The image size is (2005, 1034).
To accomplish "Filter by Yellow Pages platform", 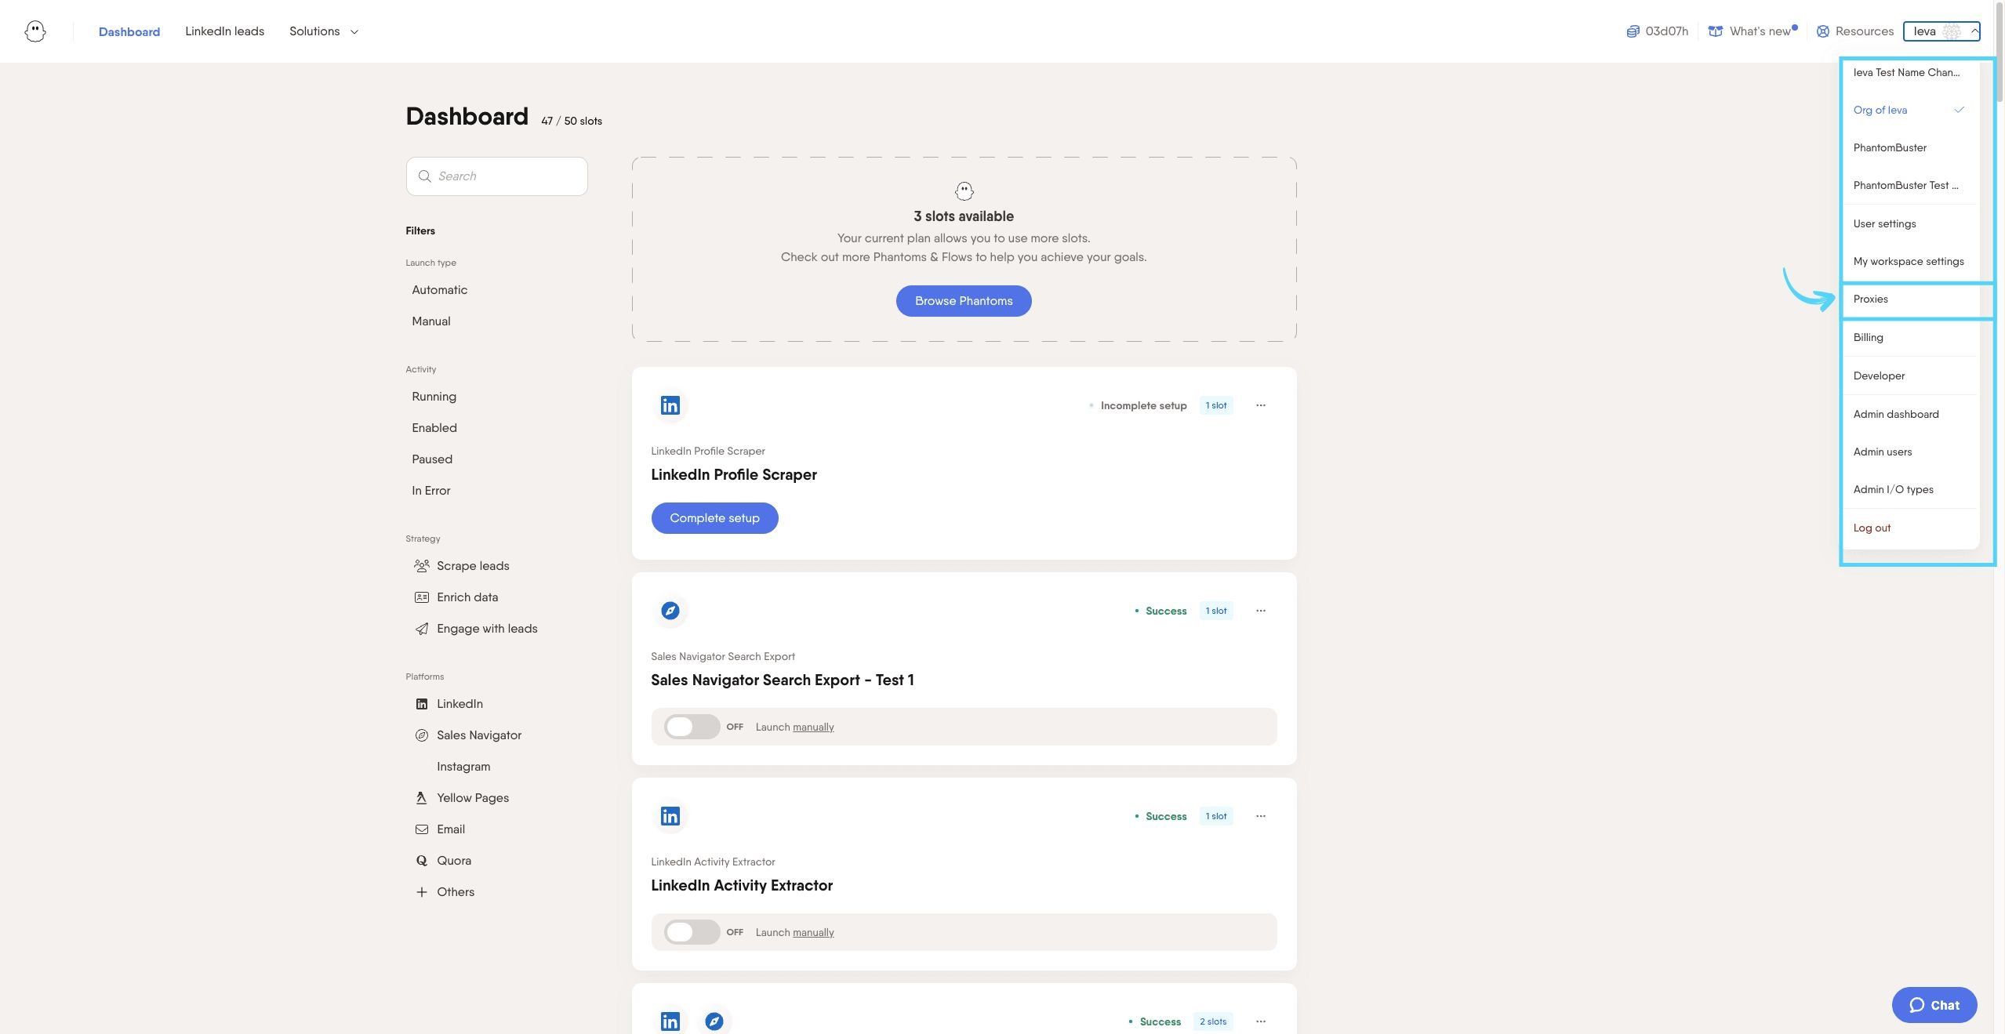I will tap(462, 798).
